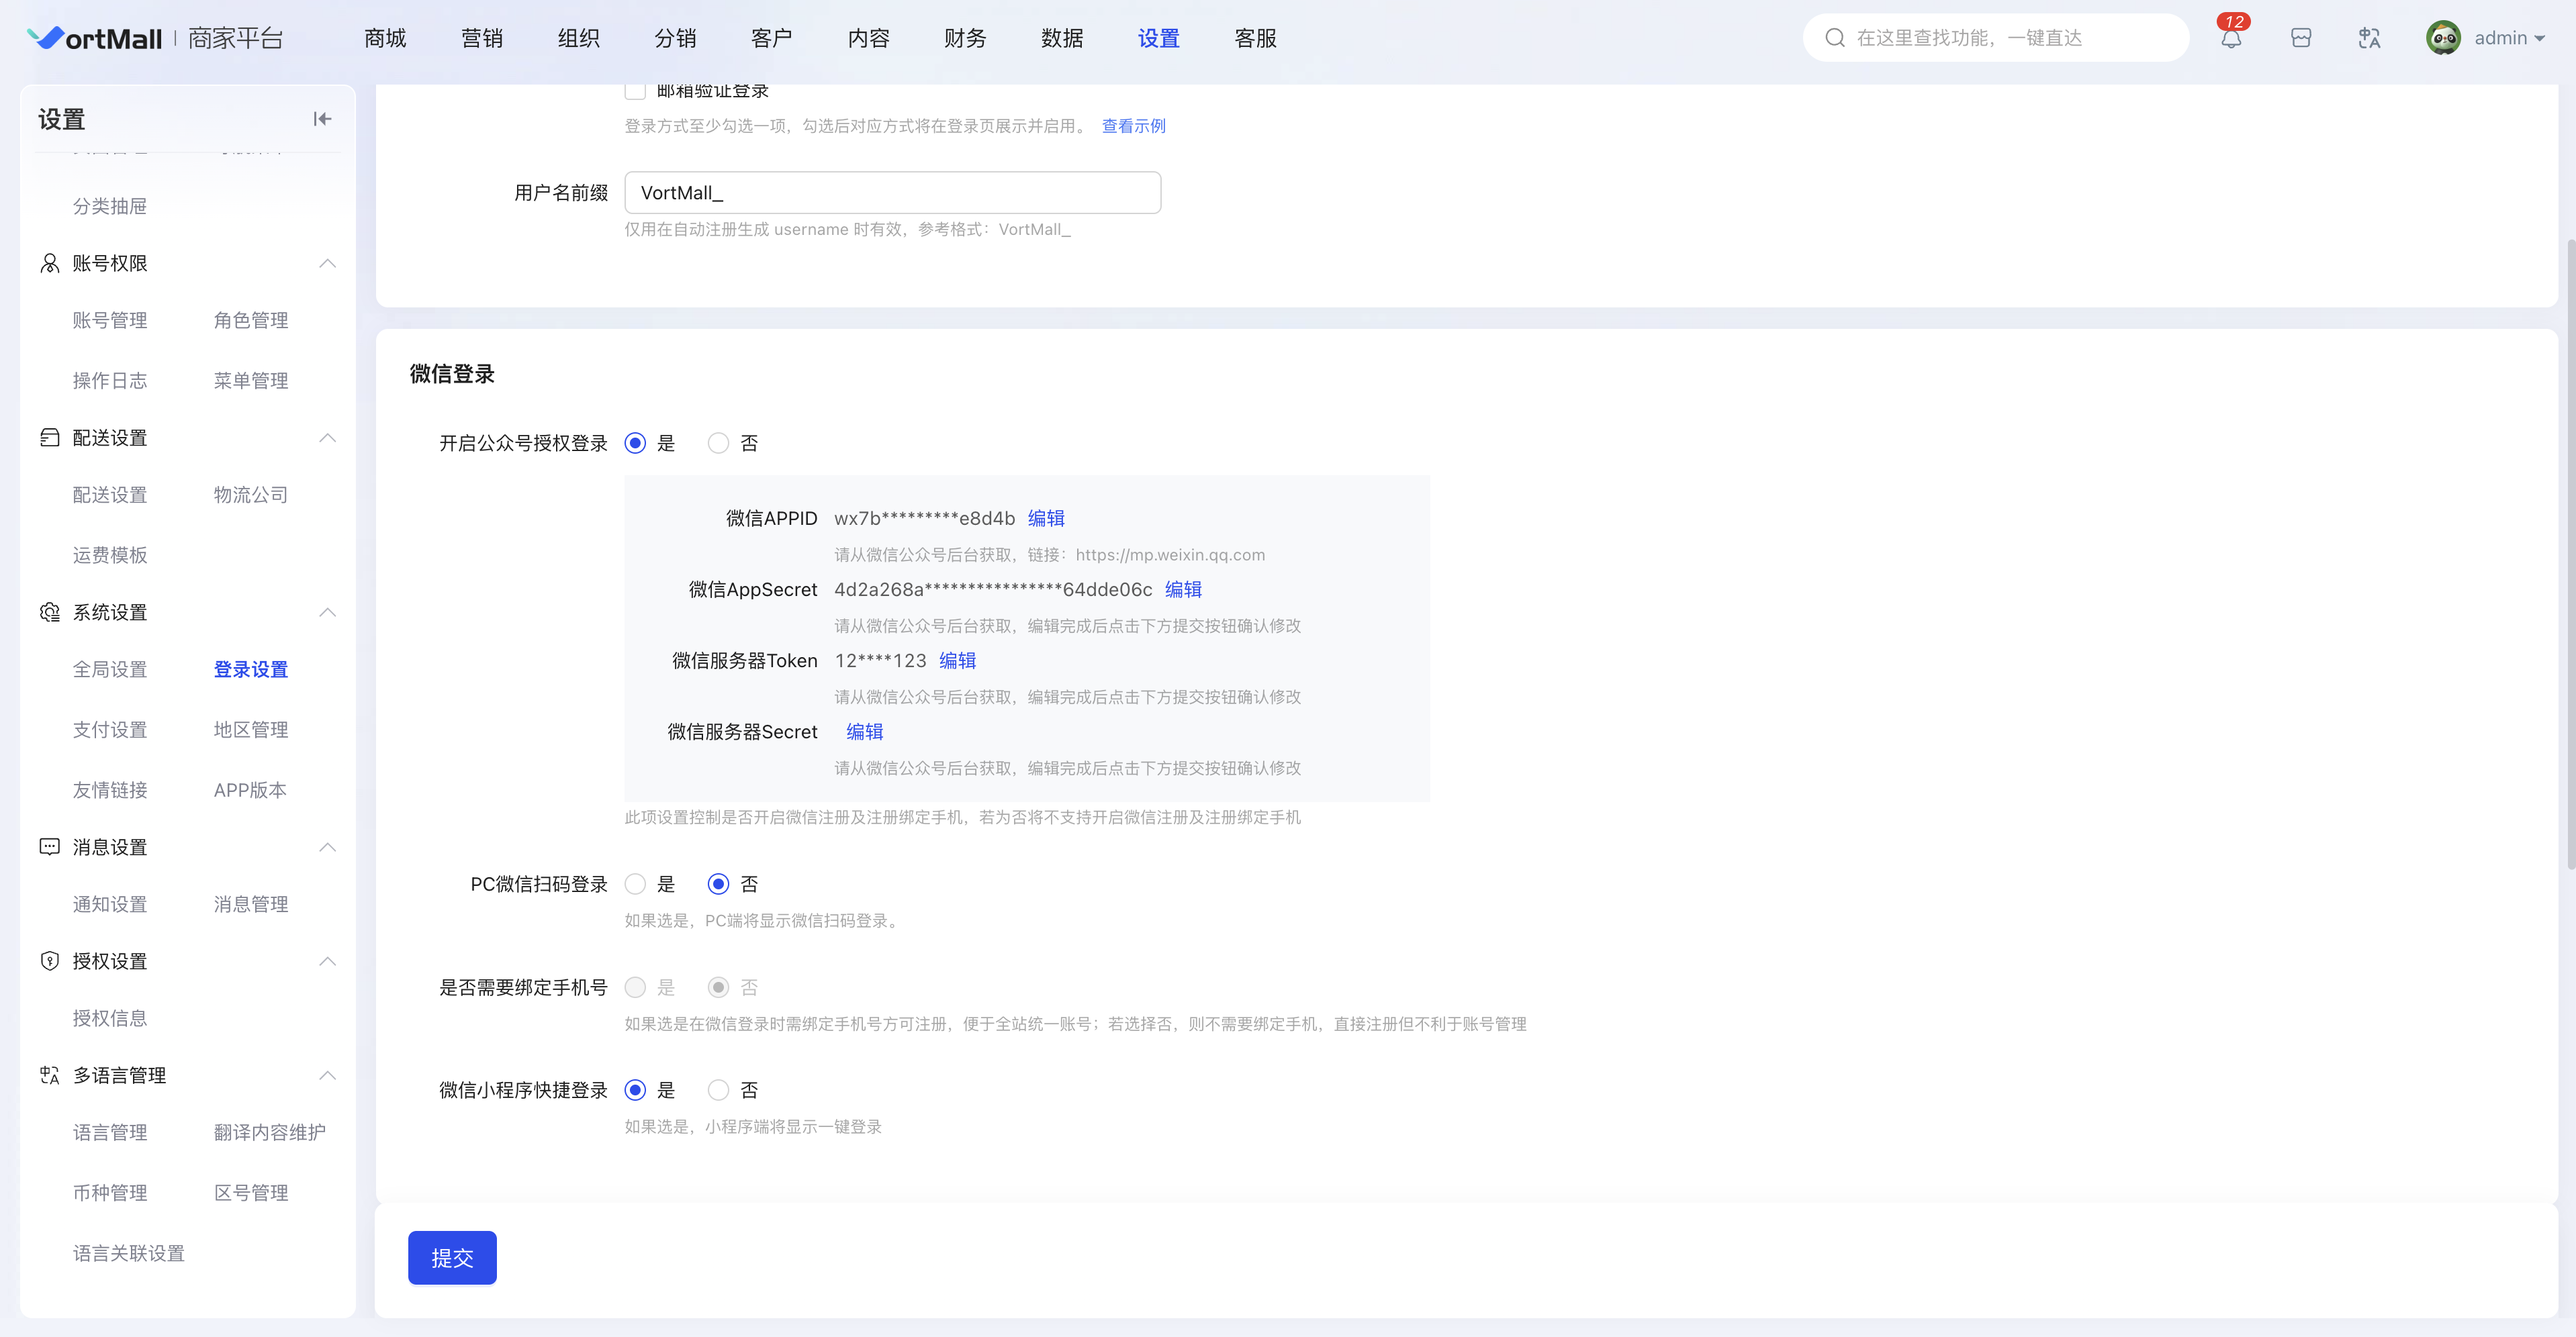Collapse the settings sidebar panel
Viewport: 2576px width, 1337px height.
pyautogui.click(x=322, y=119)
